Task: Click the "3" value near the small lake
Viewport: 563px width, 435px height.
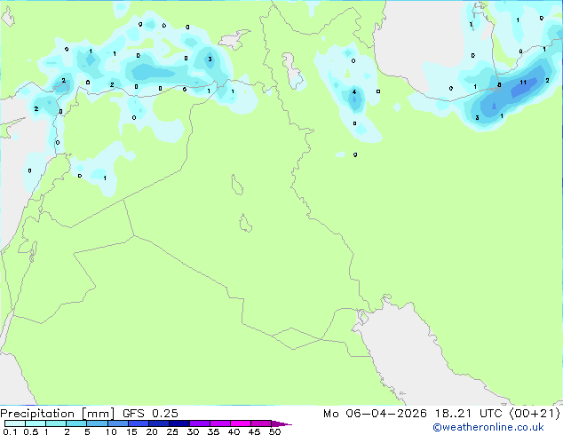Action: [x=210, y=59]
